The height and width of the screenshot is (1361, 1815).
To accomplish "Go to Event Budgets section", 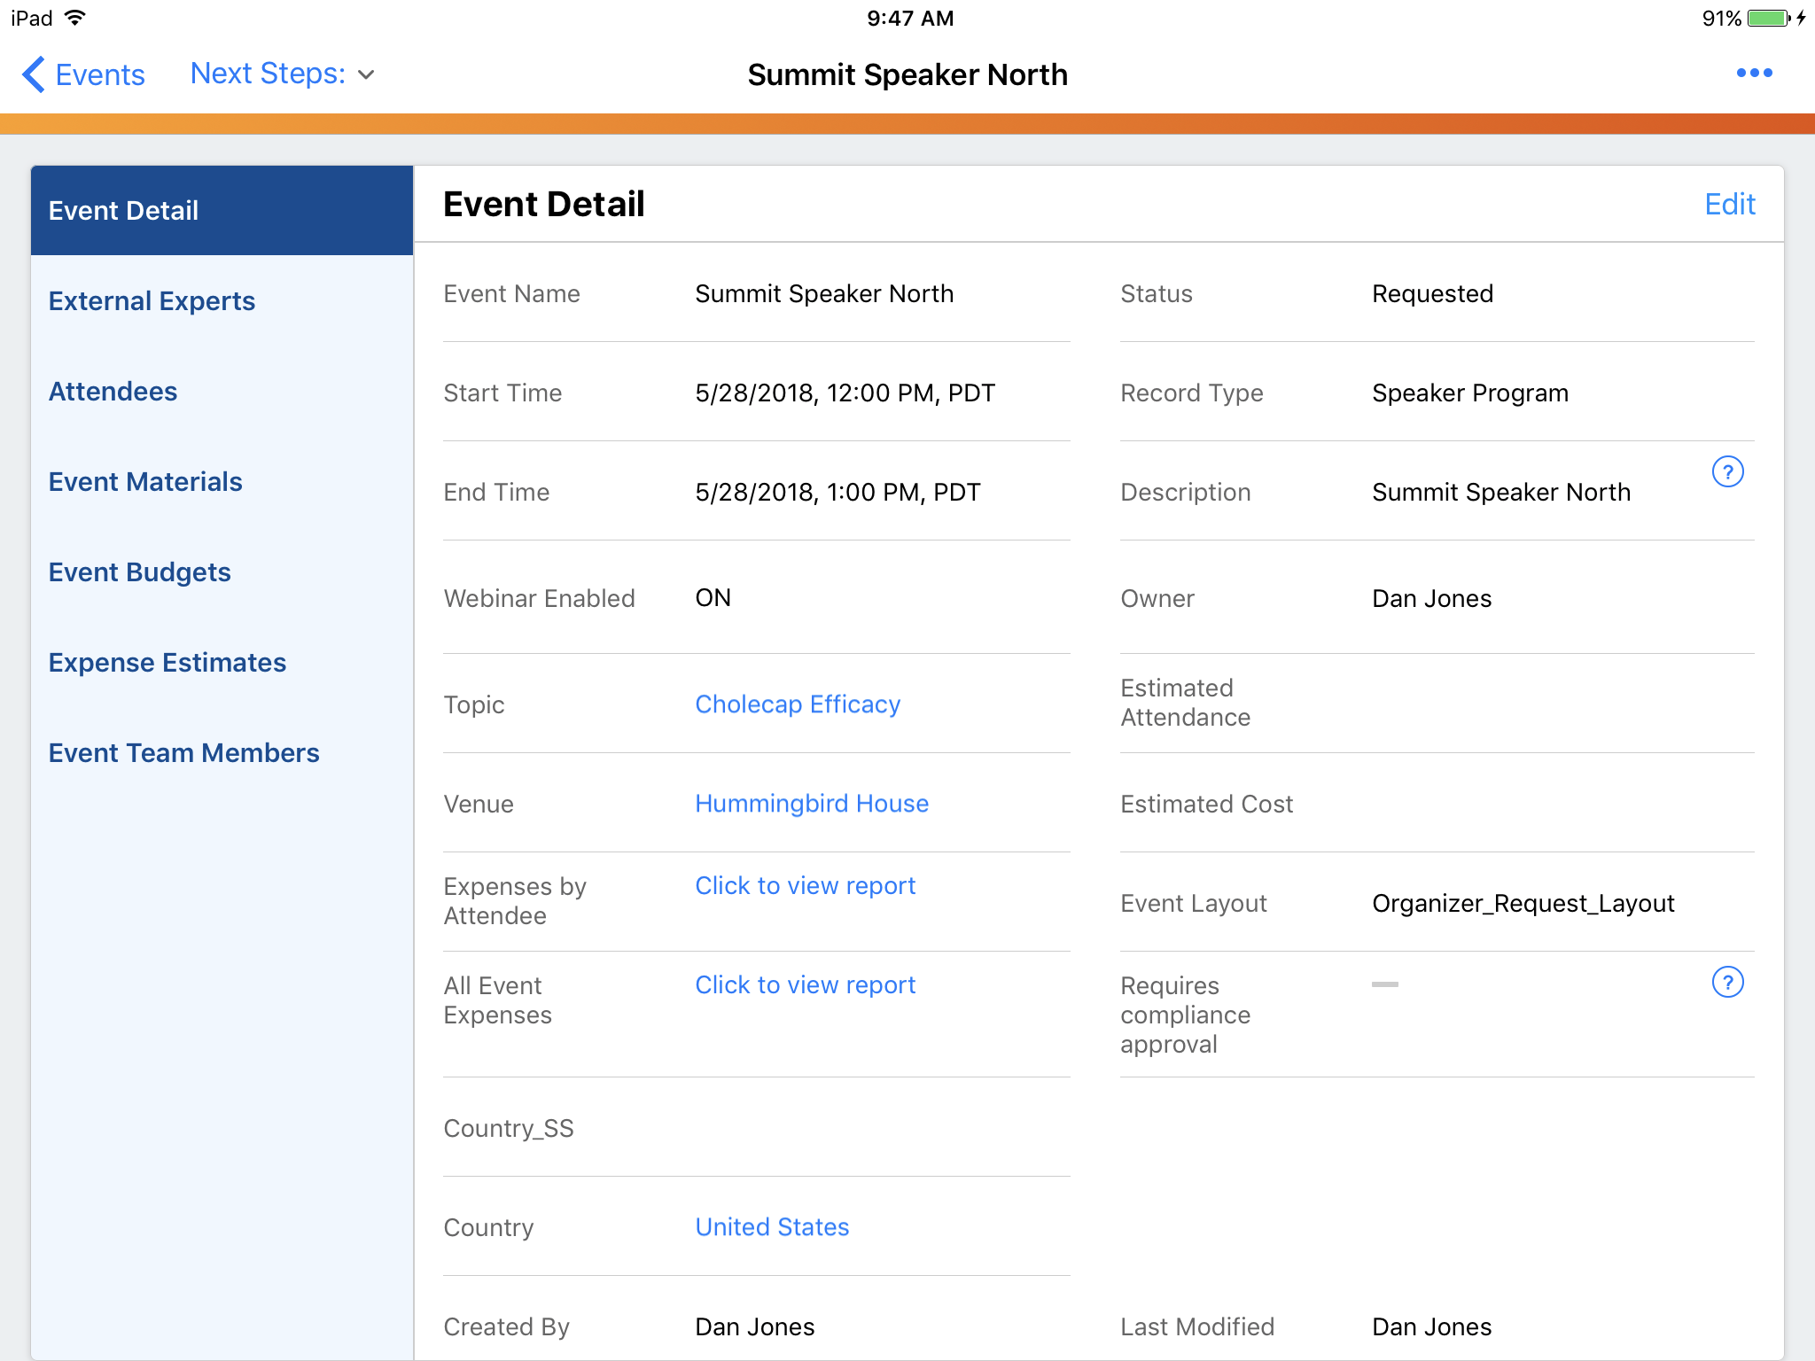I will click(139, 572).
